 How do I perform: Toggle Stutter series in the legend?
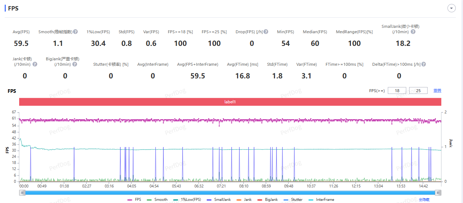tap(293, 199)
